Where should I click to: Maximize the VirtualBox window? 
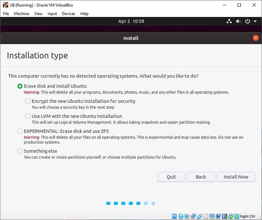[239, 5]
